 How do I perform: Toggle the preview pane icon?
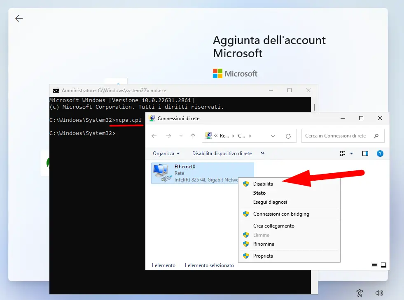pos(365,153)
